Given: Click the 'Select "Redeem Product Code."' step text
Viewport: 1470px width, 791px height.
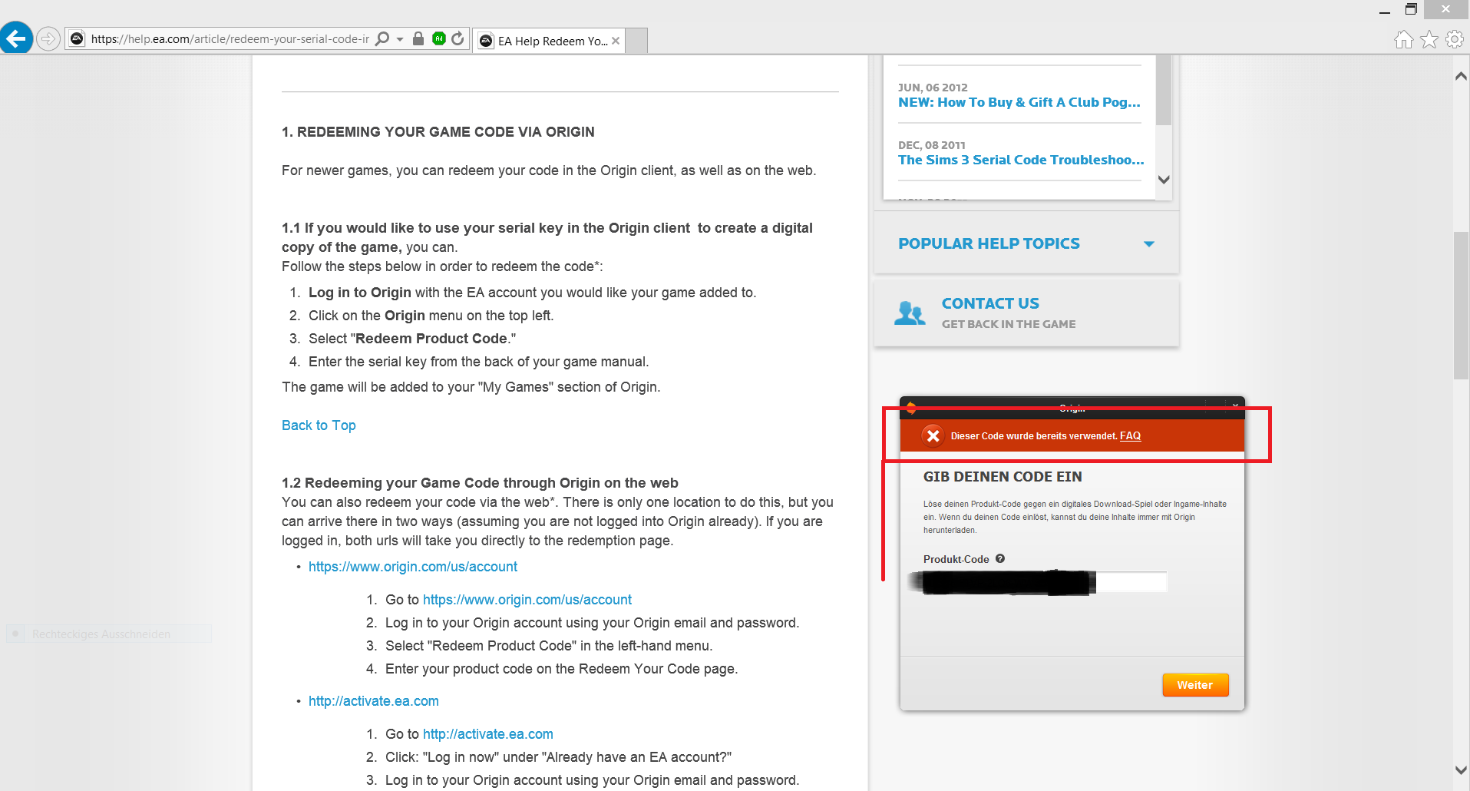Looking at the screenshot, I should pos(412,339).
